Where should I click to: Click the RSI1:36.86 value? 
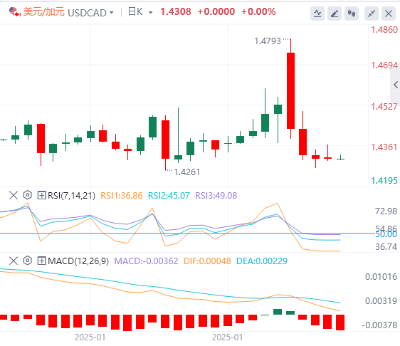(122, 196)
